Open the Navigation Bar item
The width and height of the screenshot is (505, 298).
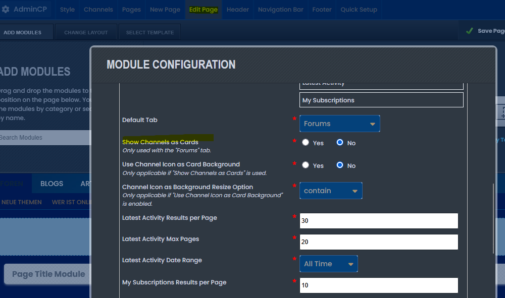click(x=280, y=10)
